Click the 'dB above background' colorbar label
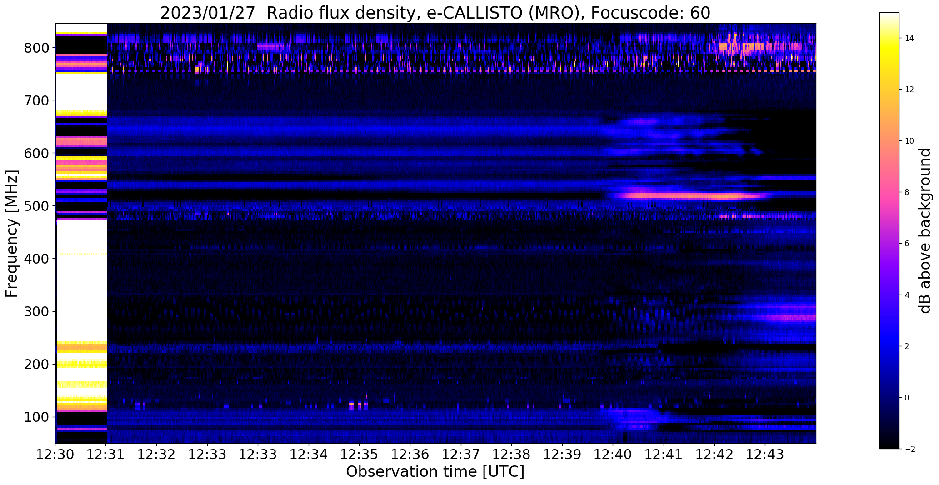939x485 pixels. coord(926,231)
